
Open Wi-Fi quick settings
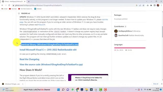(145, 89)
